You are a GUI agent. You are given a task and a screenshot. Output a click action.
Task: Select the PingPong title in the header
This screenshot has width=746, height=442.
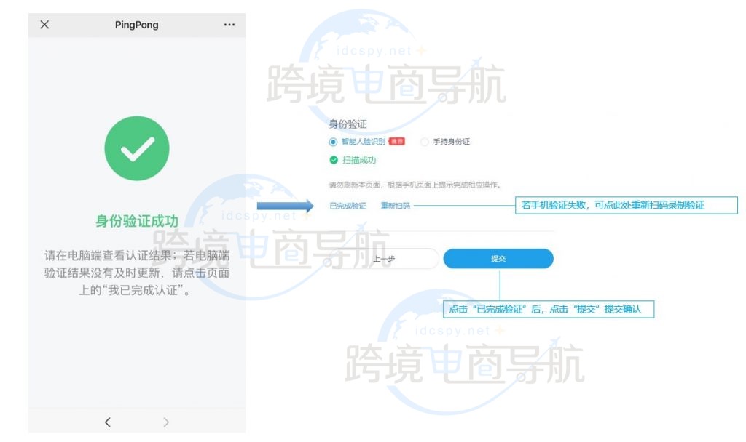pyautogui.click(x=136, y=24)
